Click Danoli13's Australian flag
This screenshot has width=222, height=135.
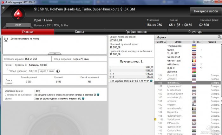(194, 75)
